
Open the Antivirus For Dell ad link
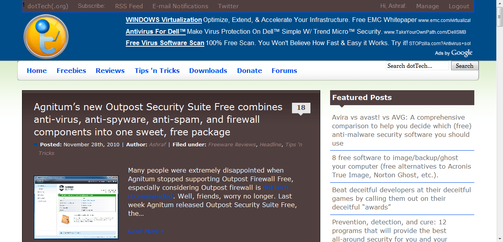tap(156, 31)
